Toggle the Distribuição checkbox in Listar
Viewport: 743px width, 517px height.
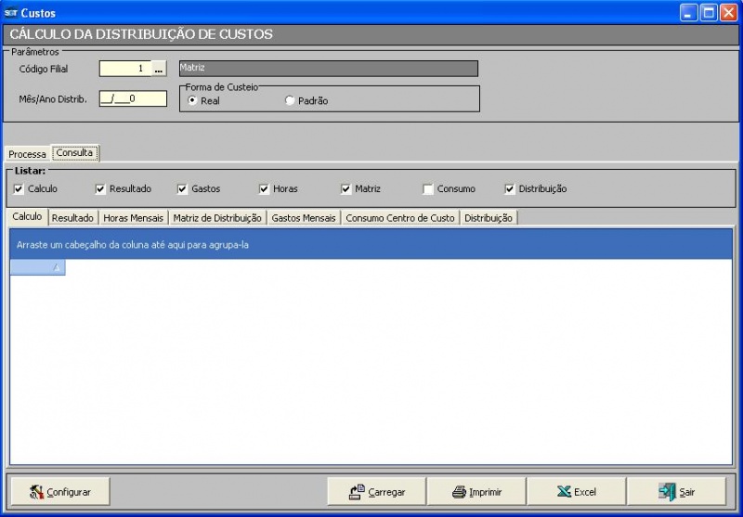[510, 189]
